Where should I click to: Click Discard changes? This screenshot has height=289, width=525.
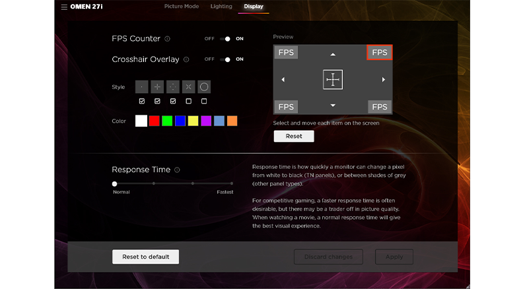pos(328,257)
